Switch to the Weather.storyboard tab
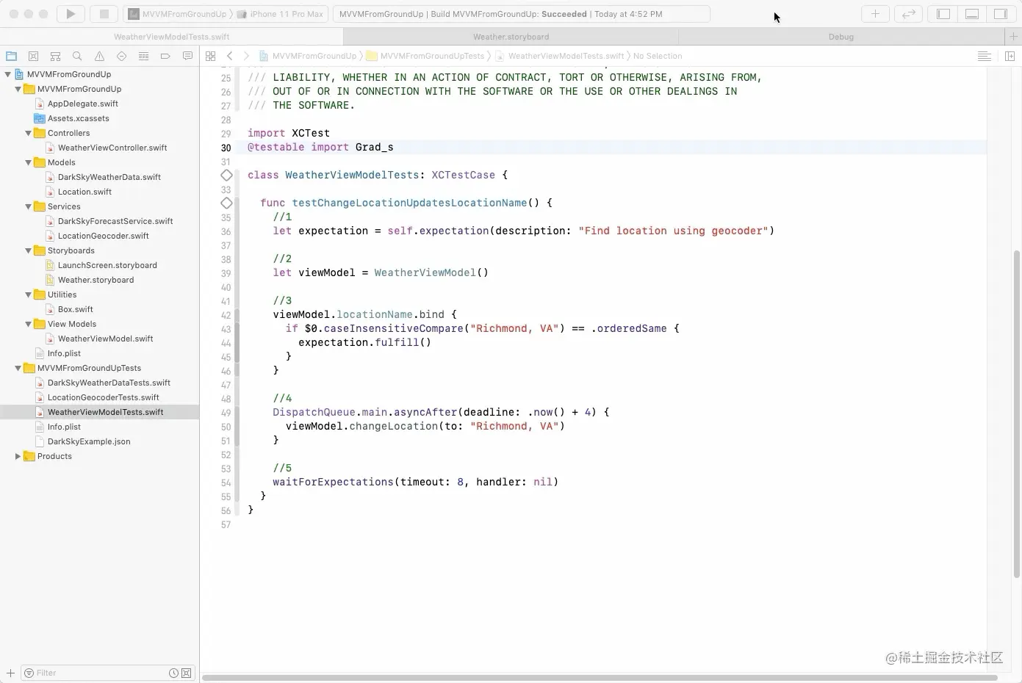The width and height of the screenshot is (1022, 683). click(511, 37)
